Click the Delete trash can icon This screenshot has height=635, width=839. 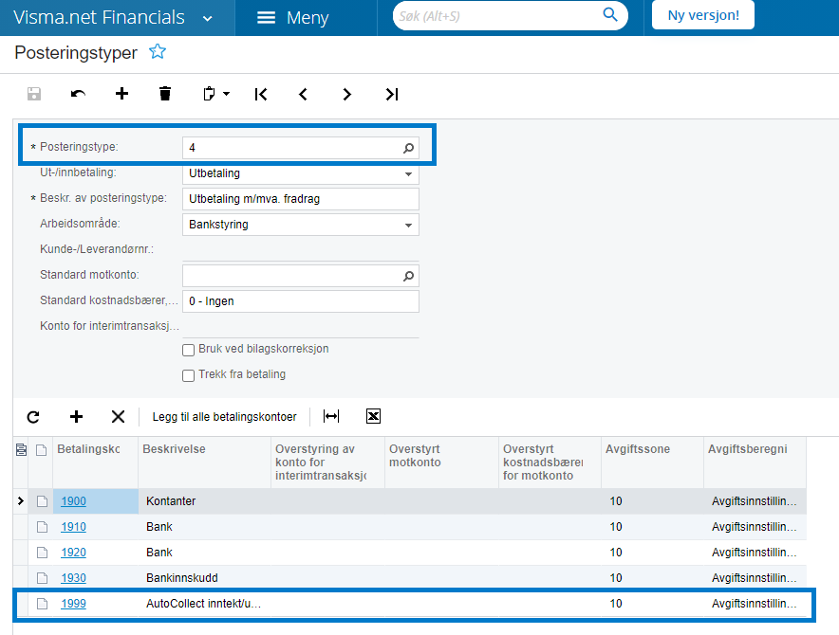click(x=165, y=94)
